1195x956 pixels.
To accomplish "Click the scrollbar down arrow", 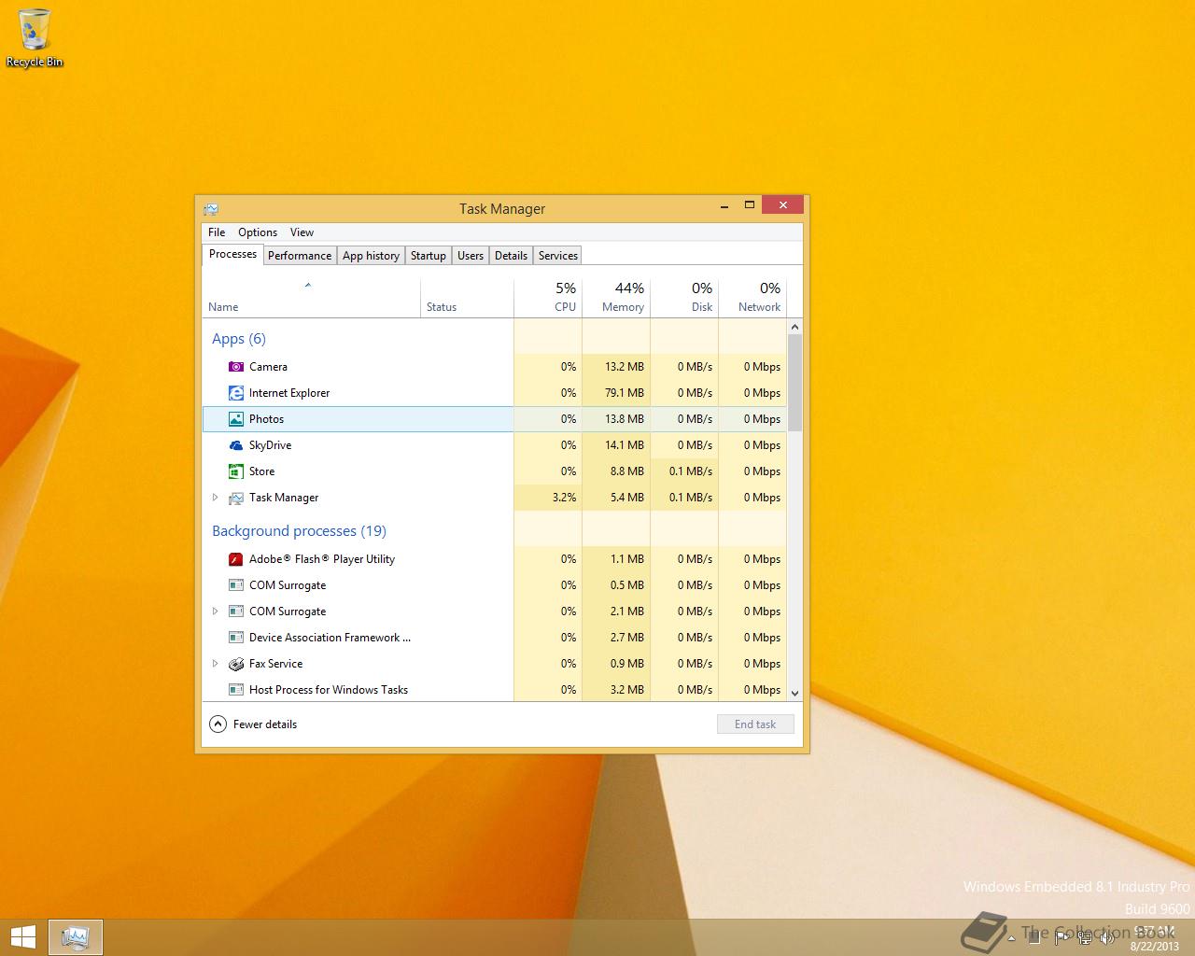I will (x=795, y=694).
